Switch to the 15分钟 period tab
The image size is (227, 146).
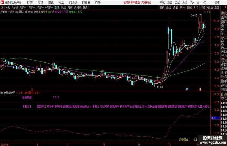(31, 7)
